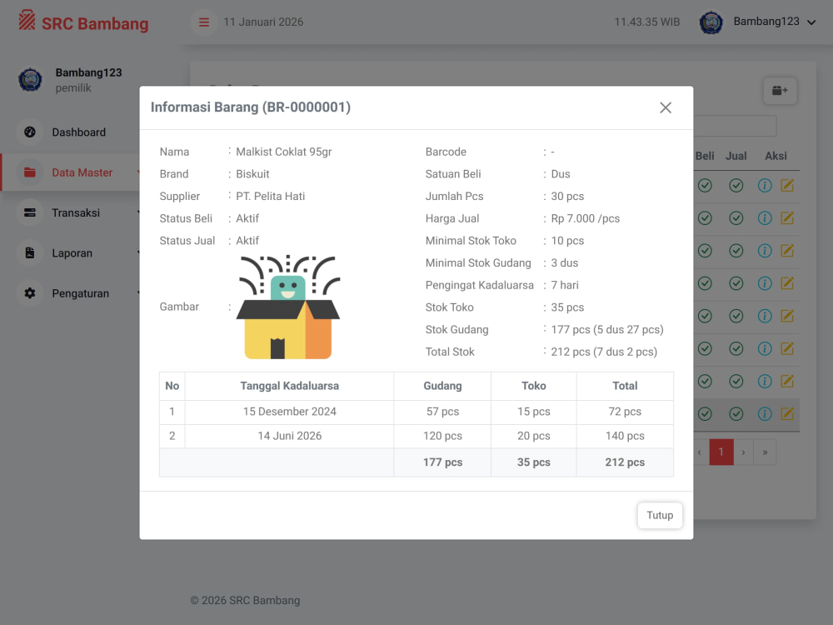Click the footer © 2026 SRC Bambang
Screen dimensions: 833x625
click(x=245, y=601)
